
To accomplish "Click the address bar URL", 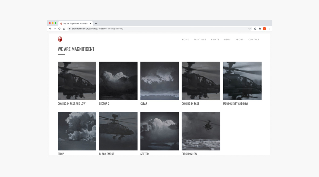I will (x=98, y=29).
